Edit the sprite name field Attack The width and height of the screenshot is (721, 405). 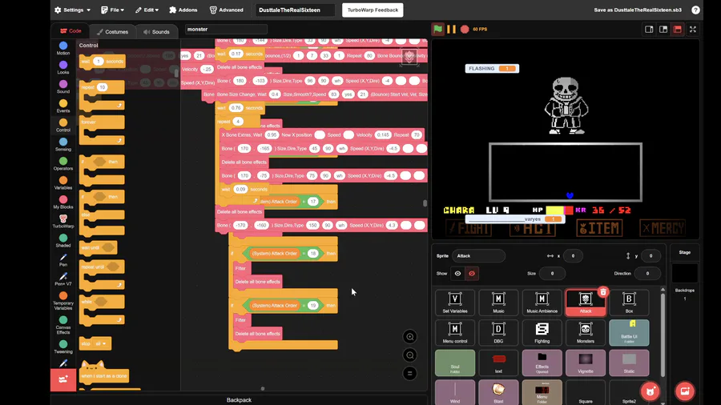pyautogui.click(x=478, y=256)
